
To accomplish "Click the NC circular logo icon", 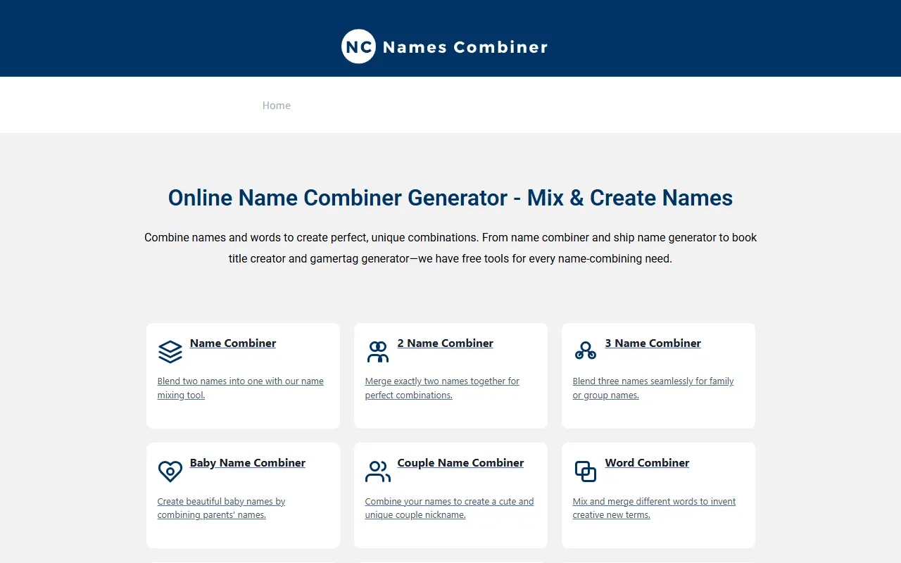I will coord(358,46).
